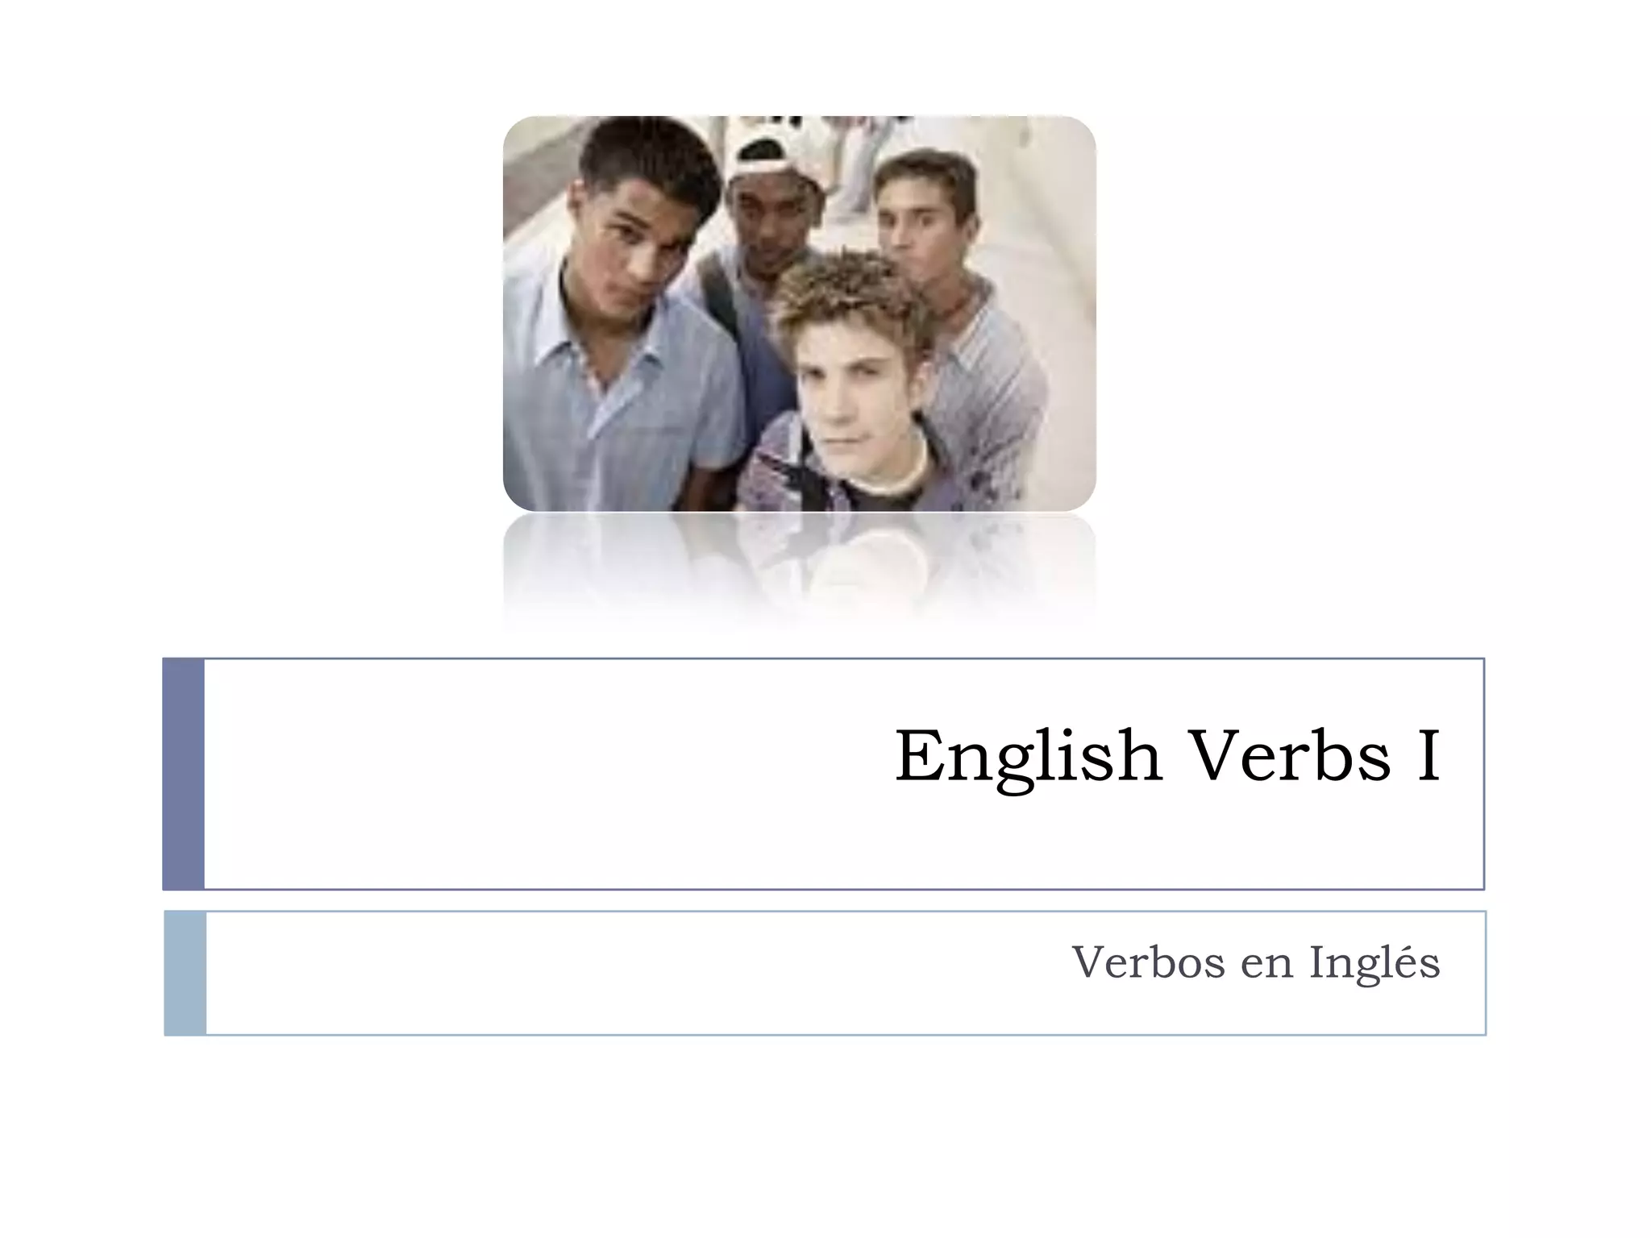The height and width of the screenshot is (1238, 1651).
Task: Select the light blue accent bar beside subtitle
Action: click(x=185, y=973)
